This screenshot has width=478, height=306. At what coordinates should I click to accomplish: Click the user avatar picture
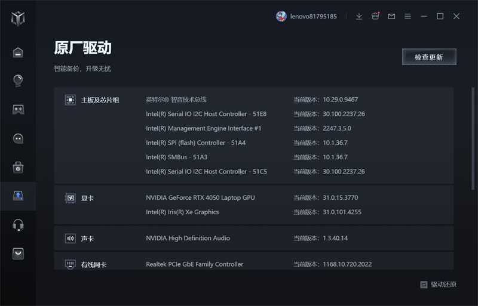pyautogui.click(x=281, y=16)
